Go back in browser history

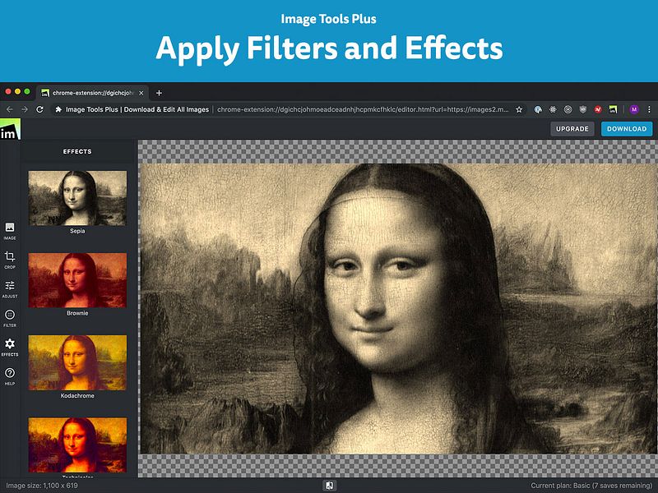click(x=10, y=109)
